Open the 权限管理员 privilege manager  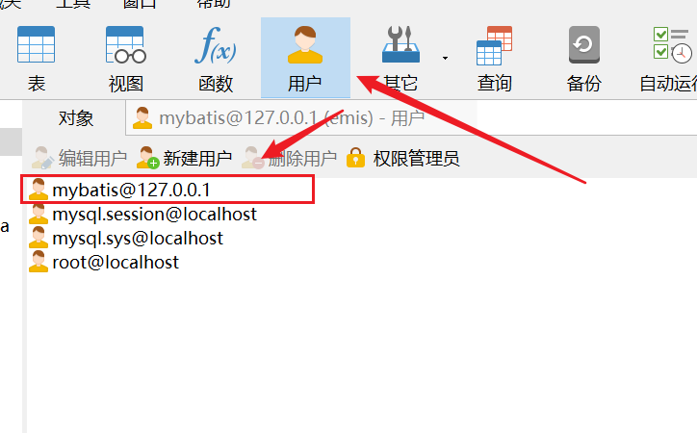pyautogui.click(x=402, y=158)
